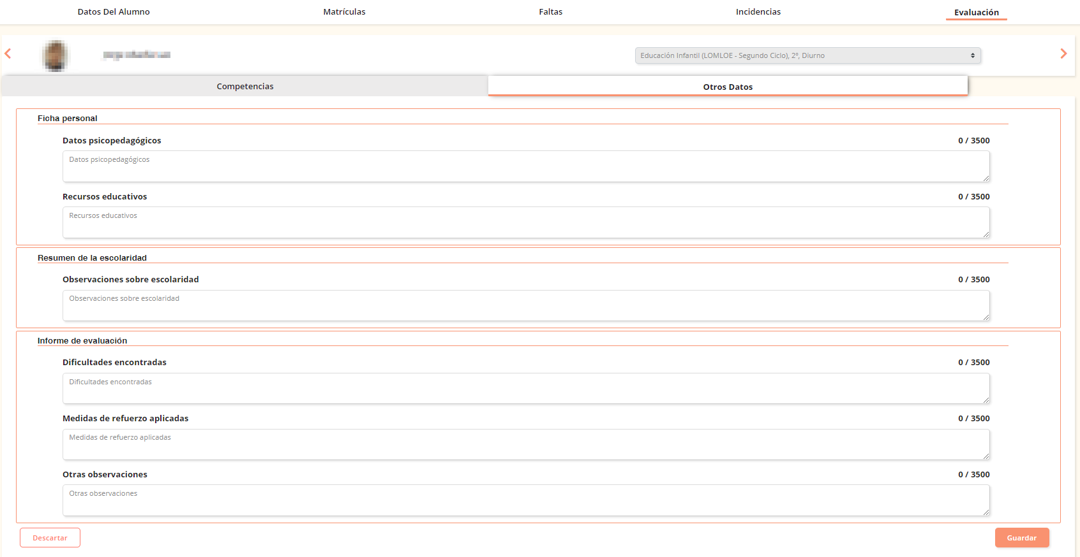This screenshot has width=1080, height=557.
Task: Open the Datos Del Alumno tab
Action: (114, 12)
